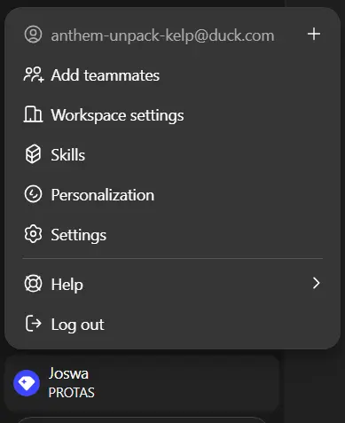Open the Add teammates menu entry

click(172, 74)
